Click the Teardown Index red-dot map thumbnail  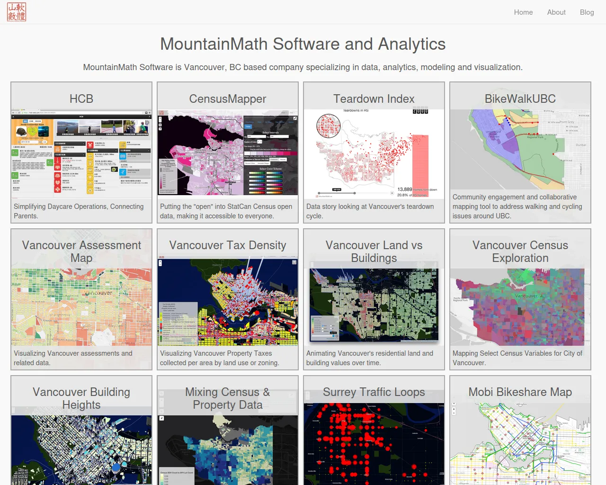coord(374,154)
